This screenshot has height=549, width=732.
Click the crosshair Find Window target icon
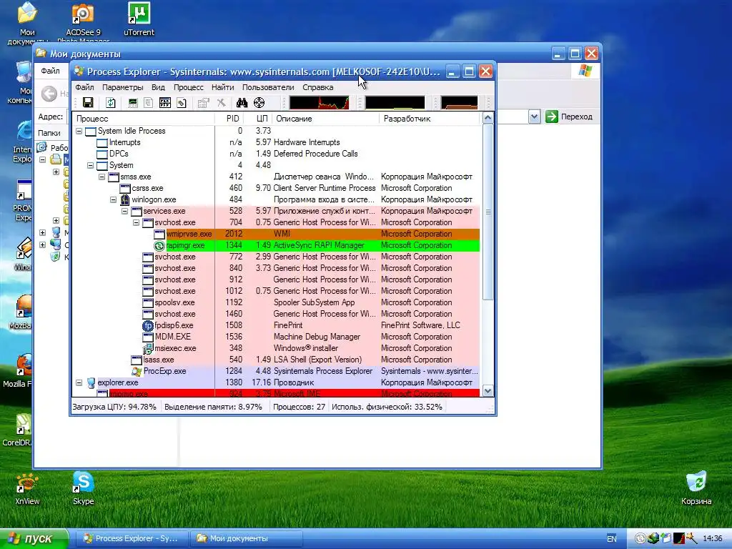(259, 103)
